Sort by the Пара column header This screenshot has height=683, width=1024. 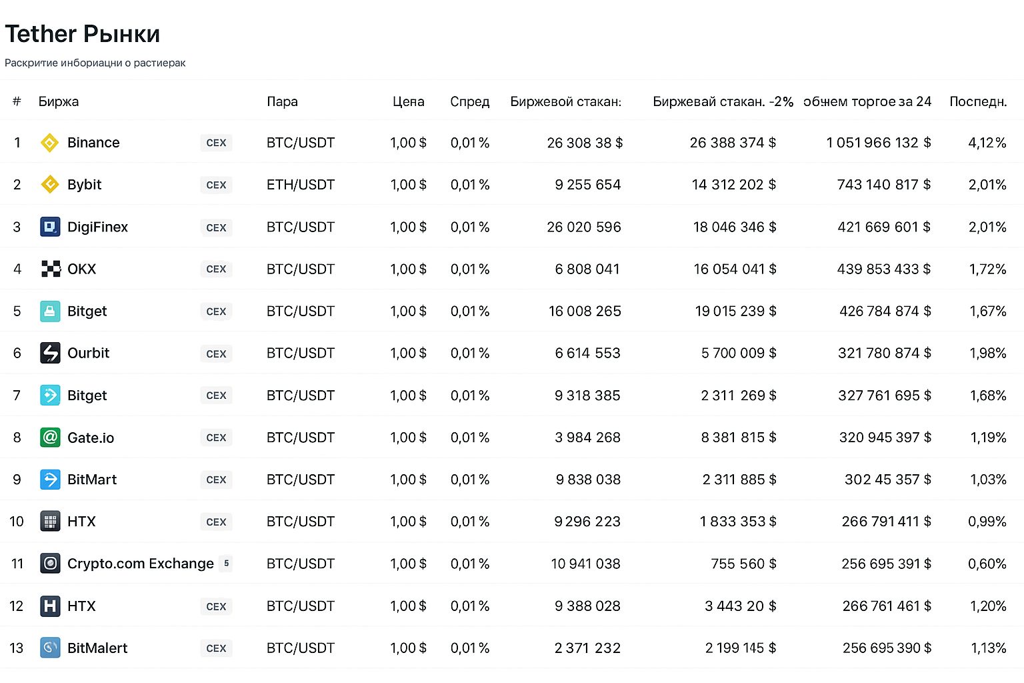click(x=282, y=101)
